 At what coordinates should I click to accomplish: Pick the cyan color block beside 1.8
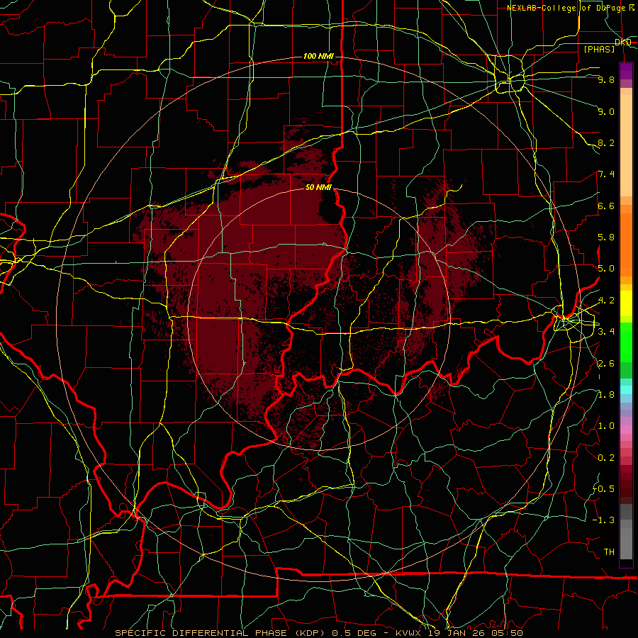[626, 389]
